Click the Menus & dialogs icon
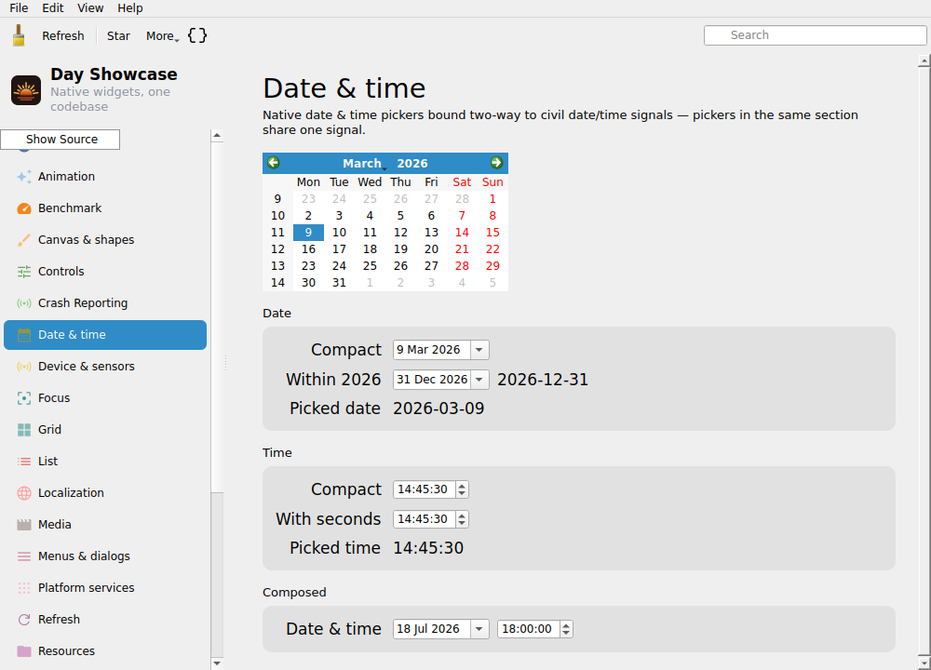Image resolution: width=931 pixels, height=670 pixels. point(24,556)
